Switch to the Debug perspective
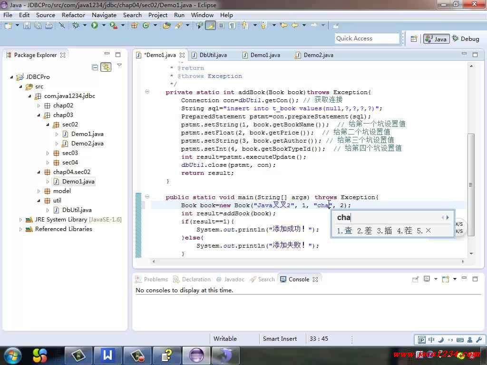The width and height of the screenshot is (487, 365). pyautogui.click(x=466, y=39)
